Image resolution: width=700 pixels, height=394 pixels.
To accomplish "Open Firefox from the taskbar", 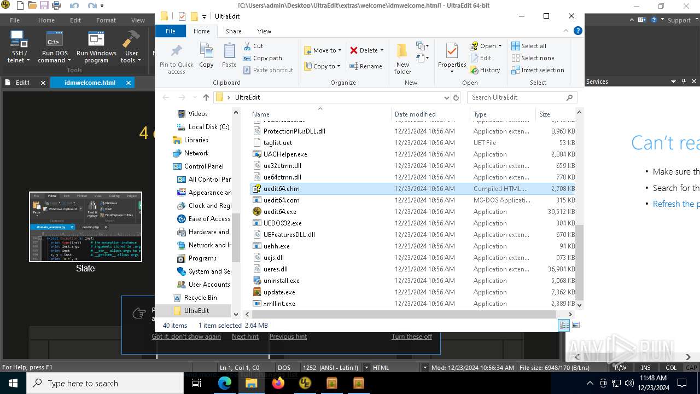I will point(278,383).
